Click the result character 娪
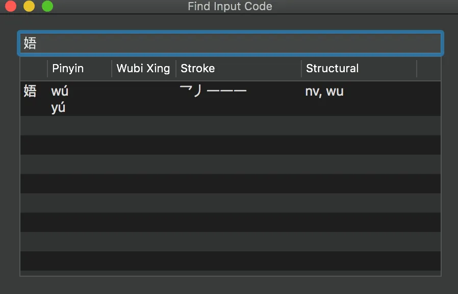The width and height of the screenshot is (458, 294). tap(30, 92)
